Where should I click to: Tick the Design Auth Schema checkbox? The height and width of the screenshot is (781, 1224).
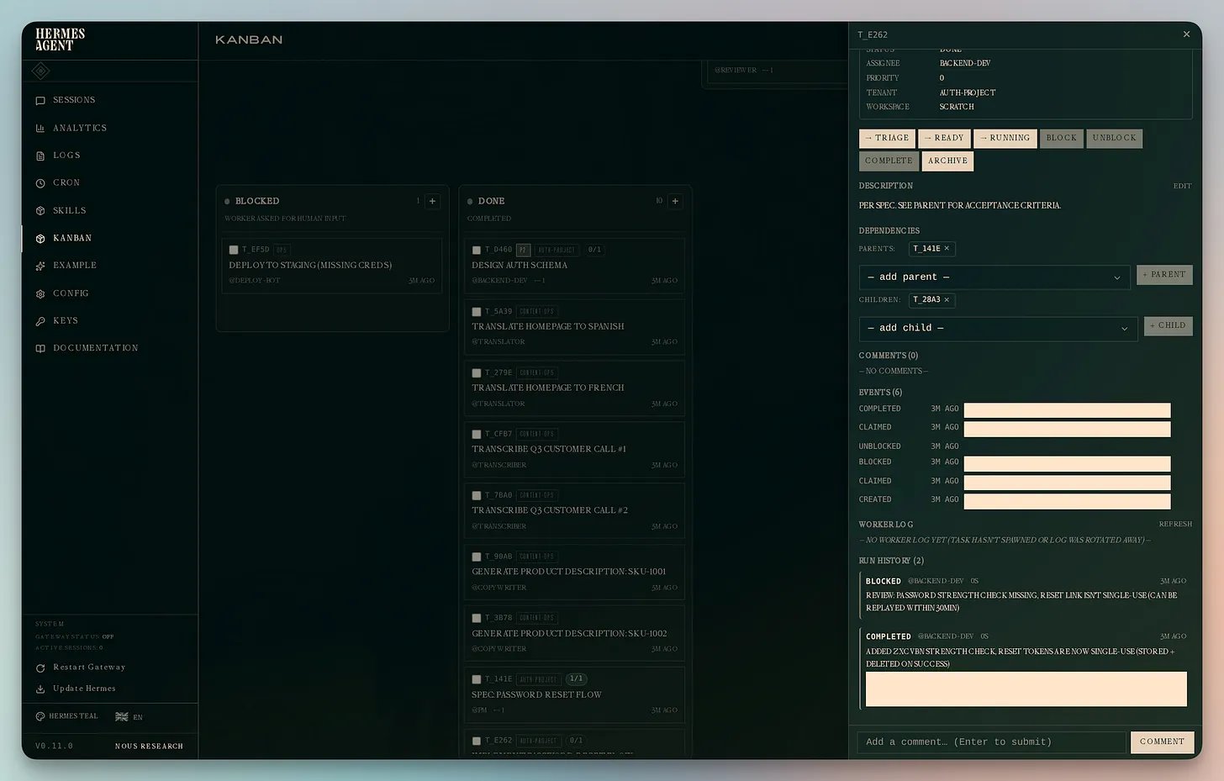pyautogui.click(x=477, y=251)
